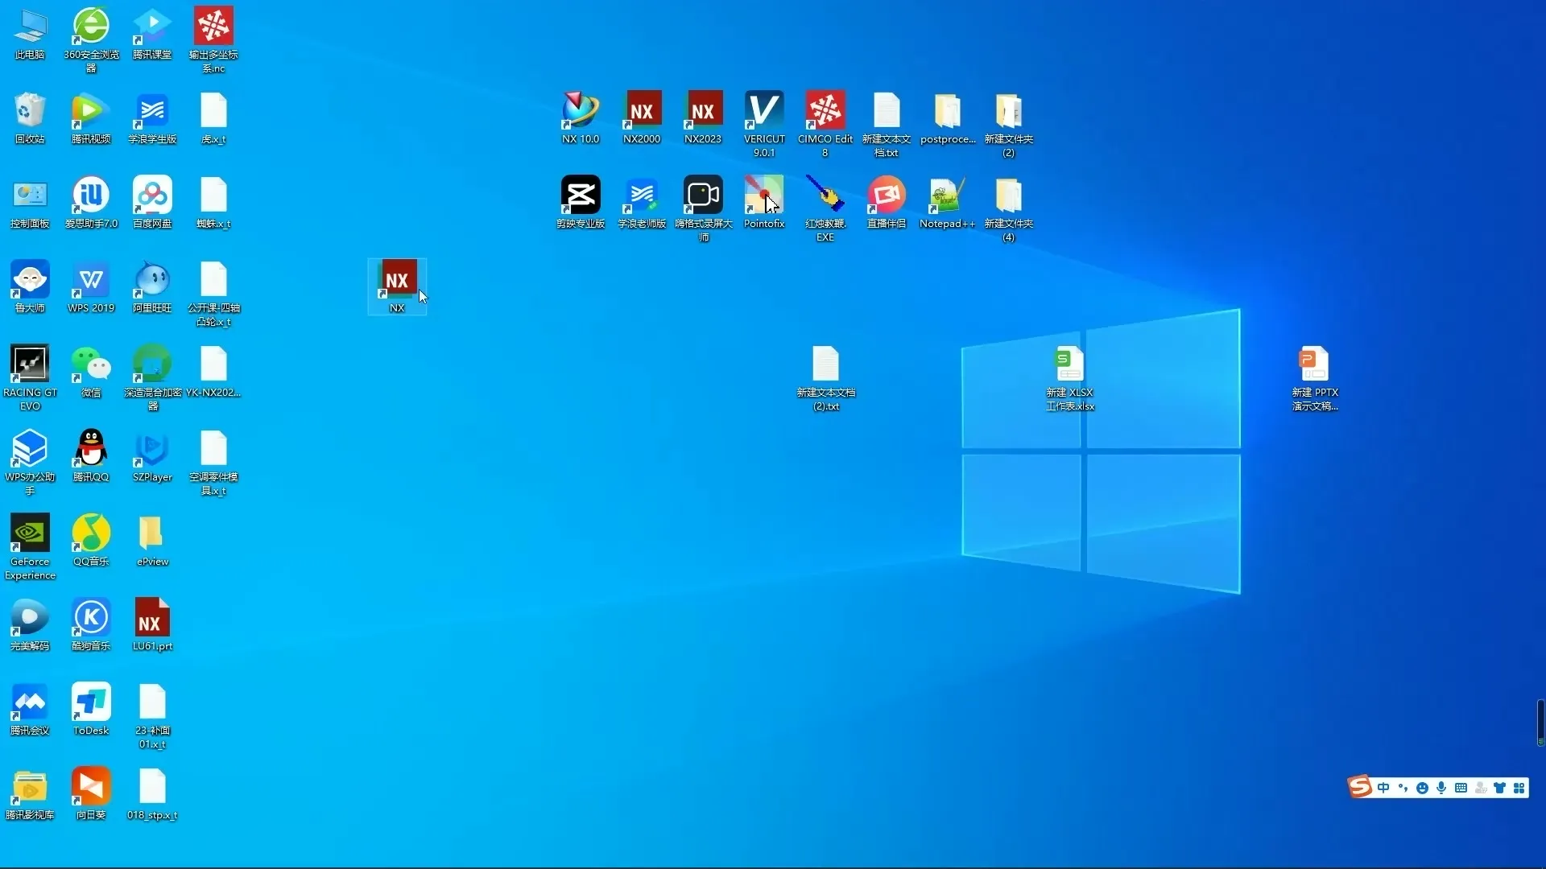This screenshot has width=1546, height=869.
Task: Click the Notepad++ desktop icon
Action: tap(947, 196)
